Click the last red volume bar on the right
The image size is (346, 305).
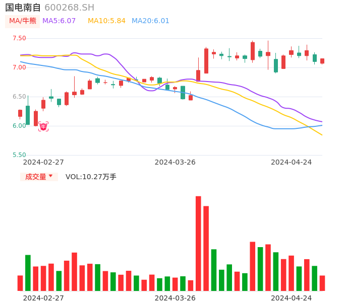click(322, 283)
